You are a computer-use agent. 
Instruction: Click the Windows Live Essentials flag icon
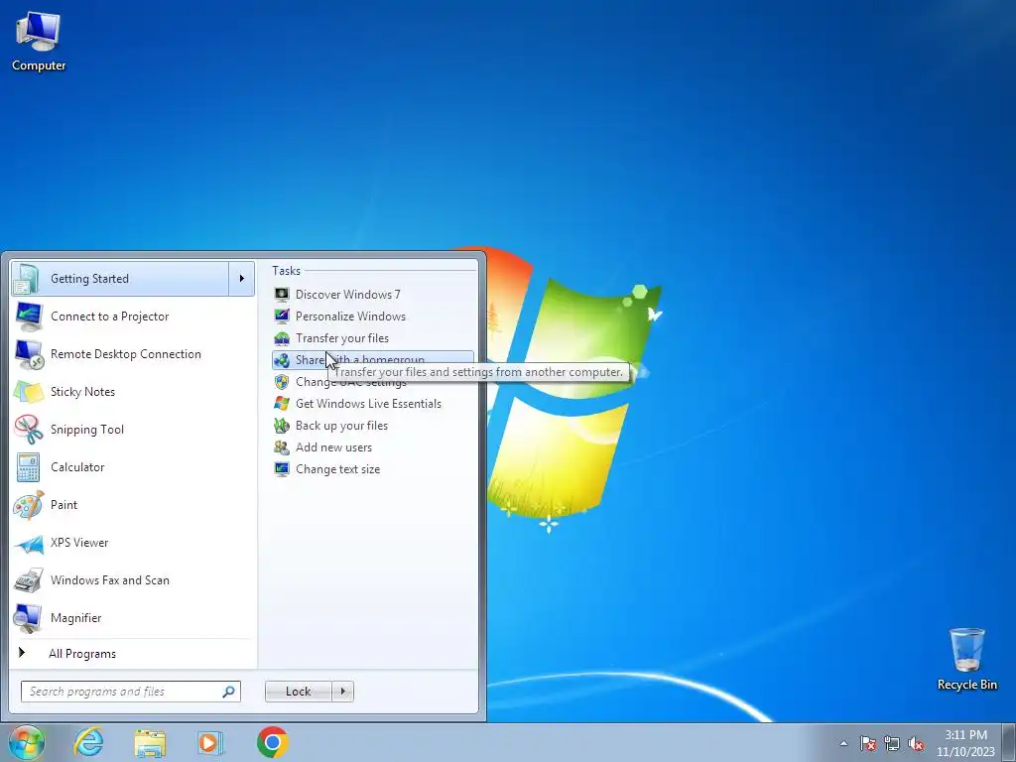(x=282, y=404)
